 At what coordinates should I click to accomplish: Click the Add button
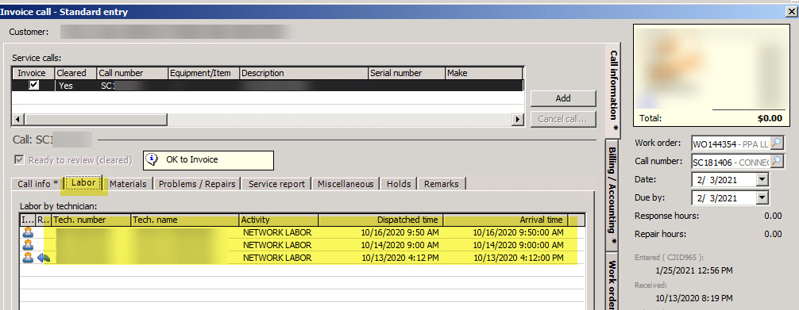[563, 98]
